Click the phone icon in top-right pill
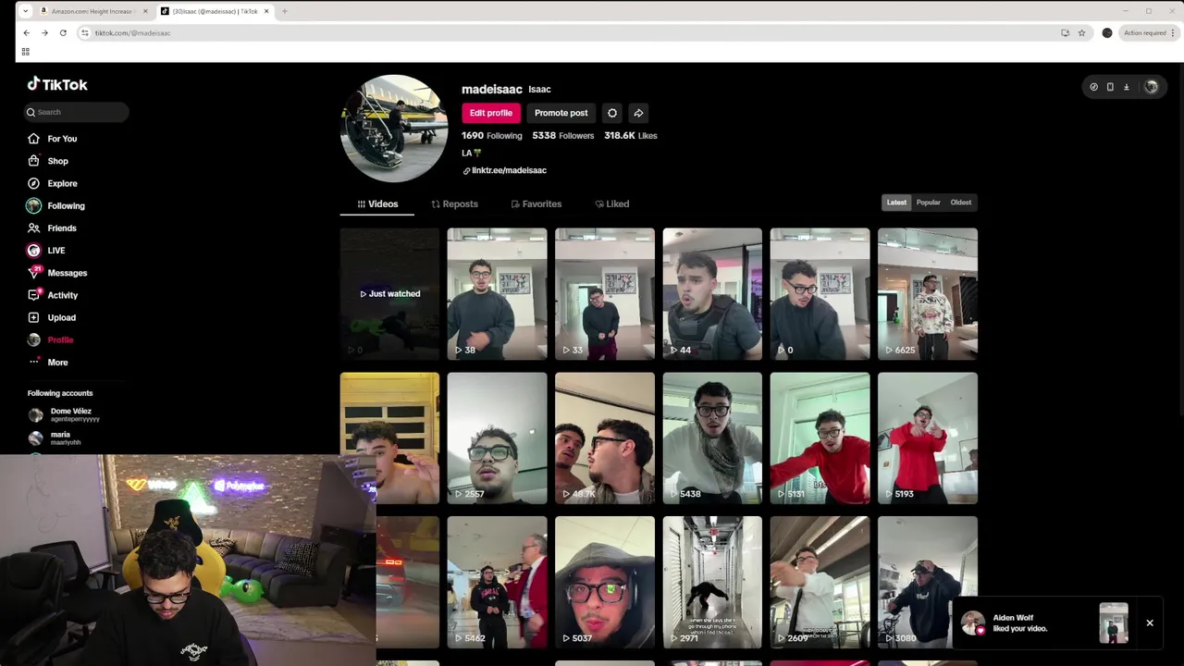The width and height of the screenshot is (1184, 666). point(1110,87)
